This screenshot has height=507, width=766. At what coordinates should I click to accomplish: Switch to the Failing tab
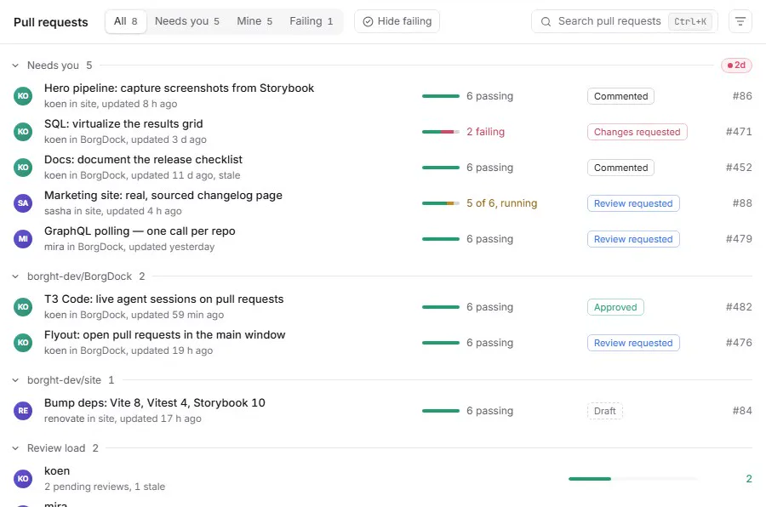tap(312, 21)
